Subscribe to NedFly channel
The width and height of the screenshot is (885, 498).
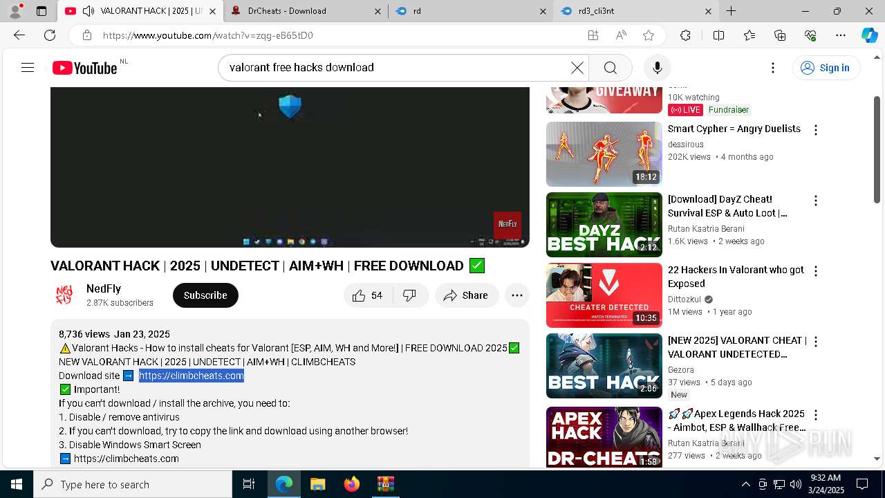pyautogui.click(x=205, y=295)
